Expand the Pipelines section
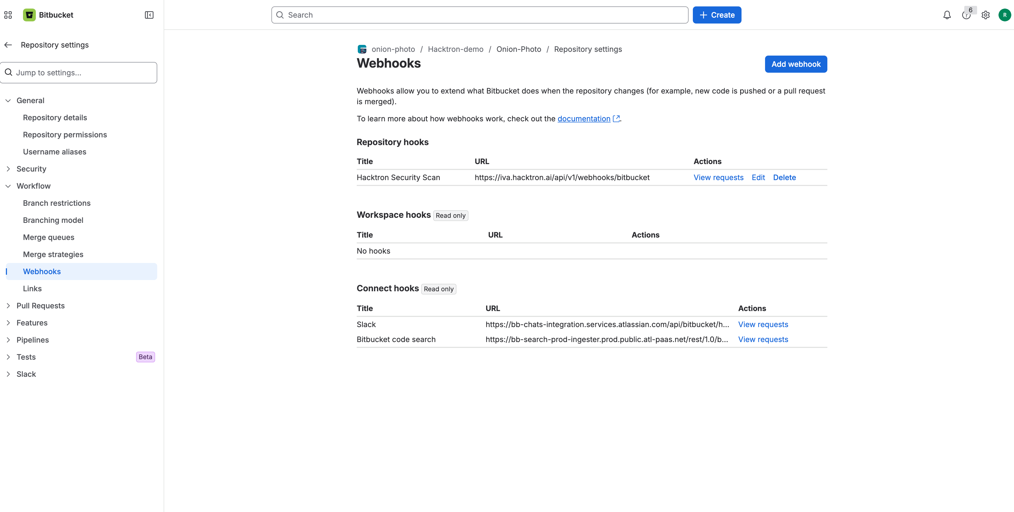The height and width of the screenshot is (512, 1014). coord(33,340)
